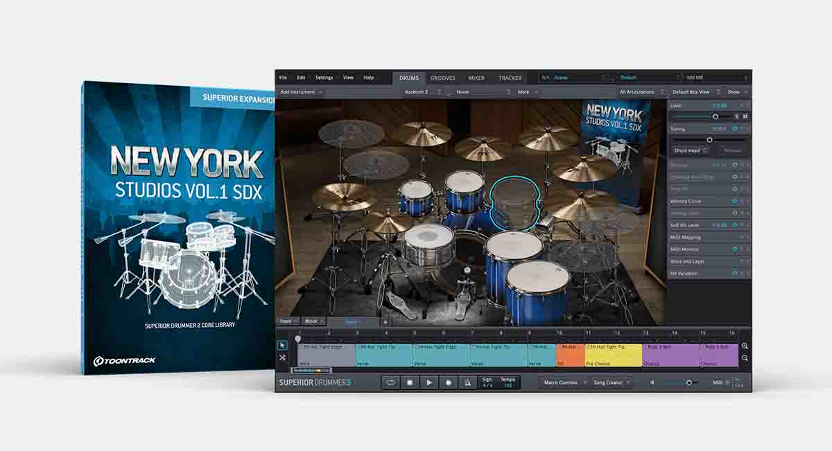Start playback with the play button

(429, 382)
